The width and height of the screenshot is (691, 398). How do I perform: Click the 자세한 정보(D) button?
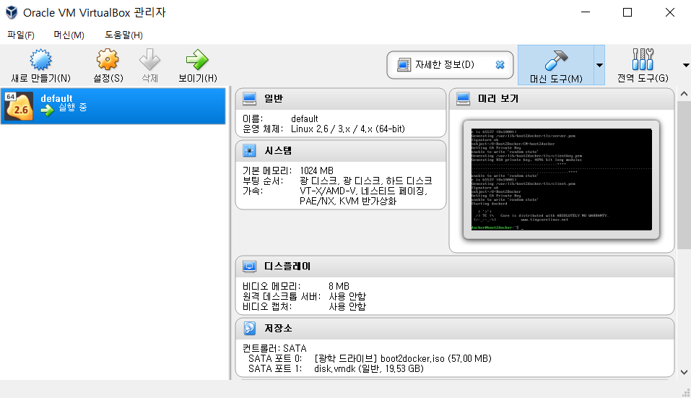tap(450, 65)
